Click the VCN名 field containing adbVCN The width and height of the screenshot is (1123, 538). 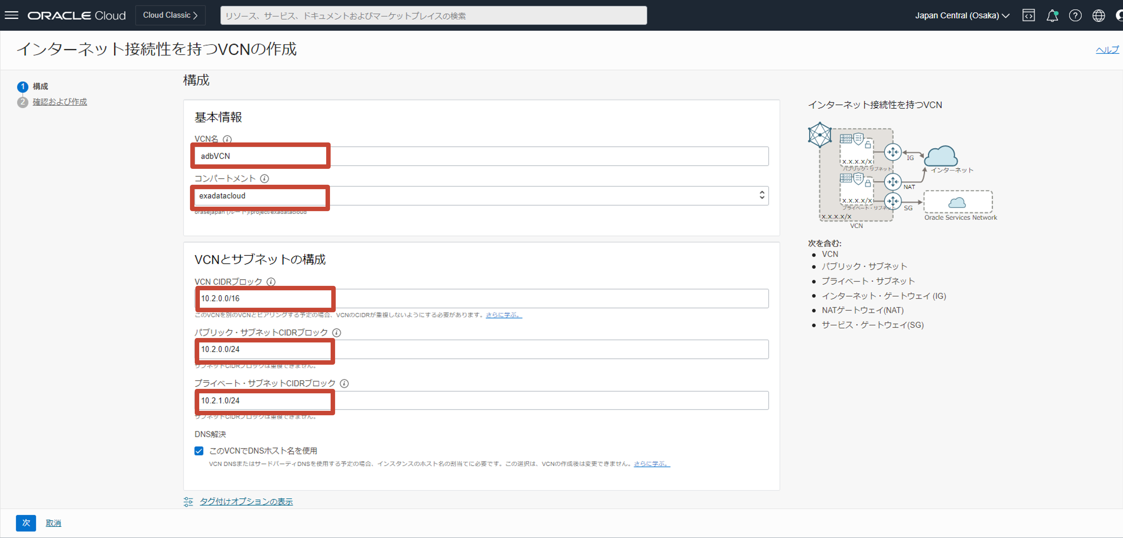[481, 156]
